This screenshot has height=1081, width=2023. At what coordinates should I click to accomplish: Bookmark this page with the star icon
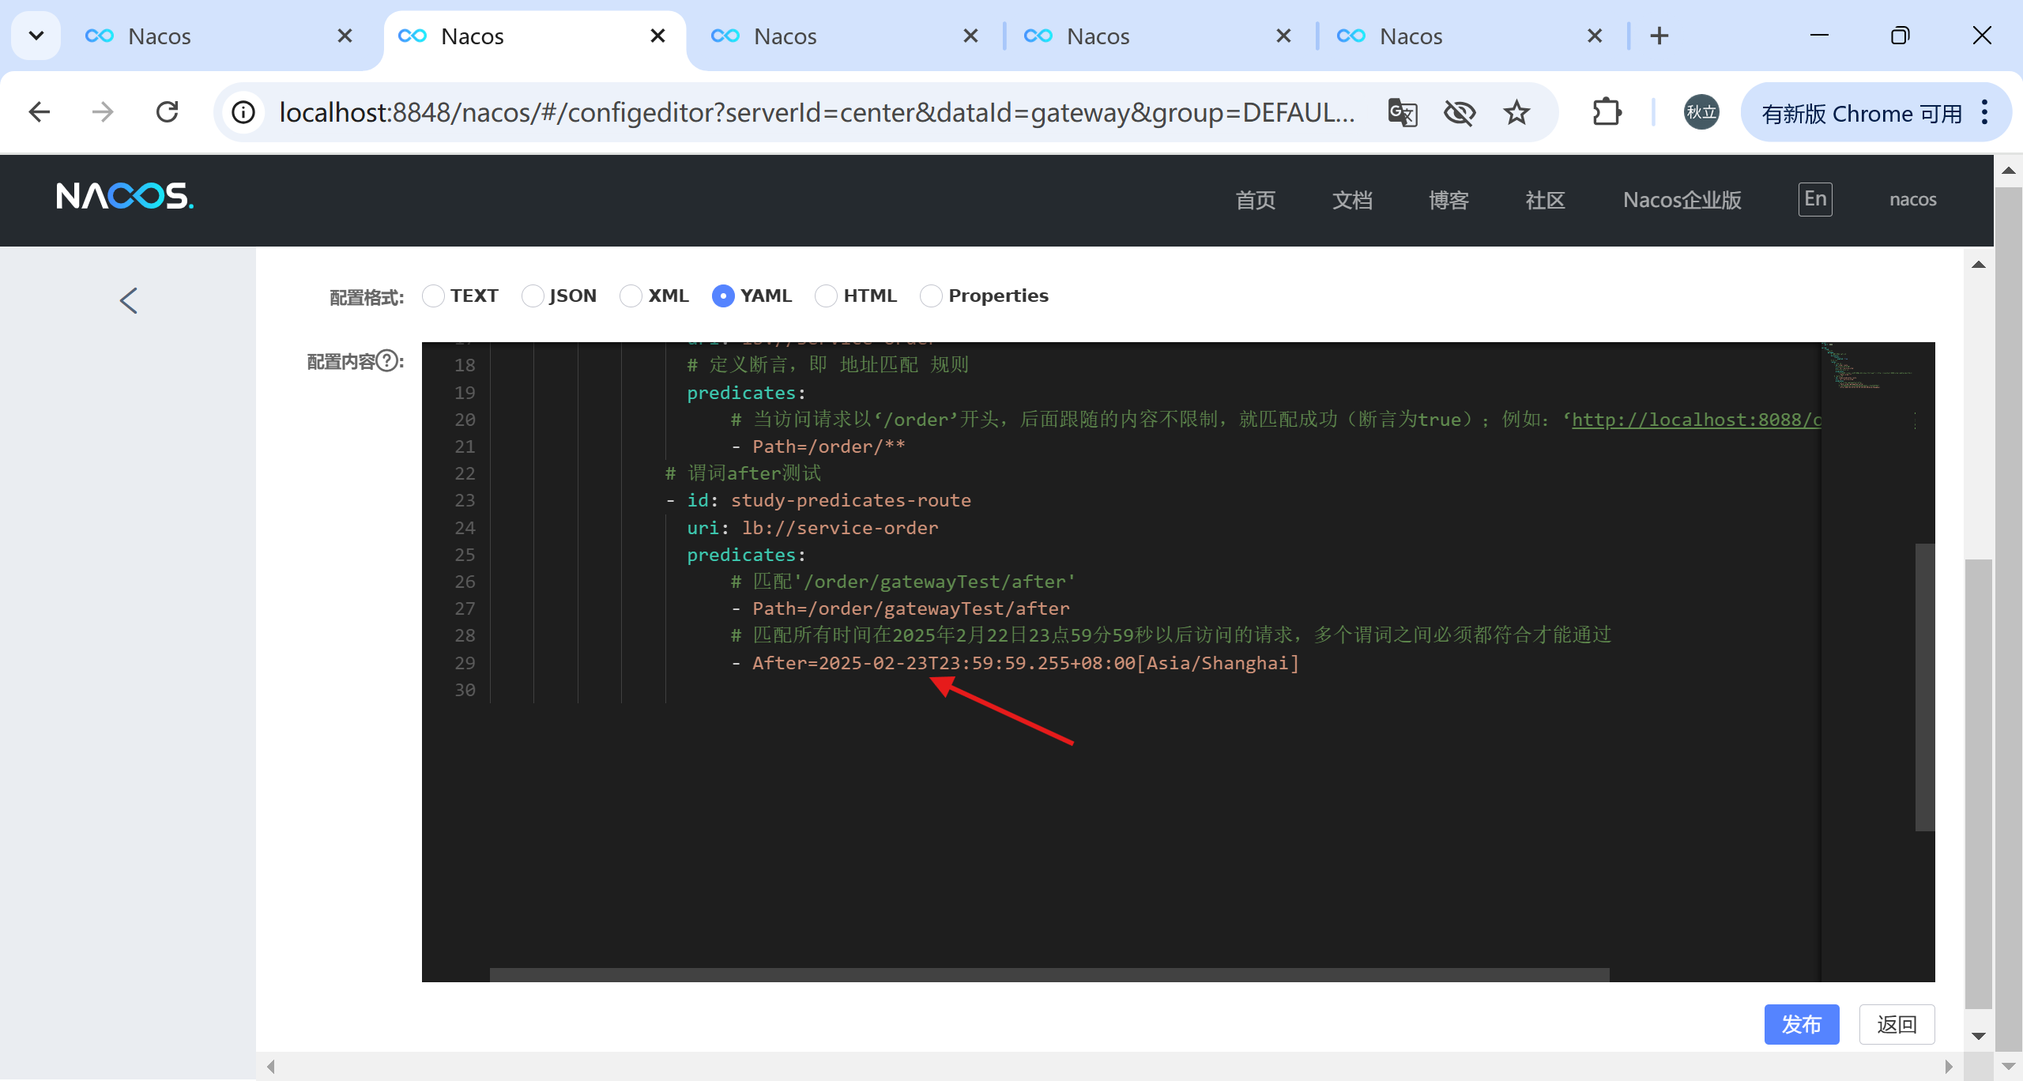pyautogui.click(x=1516, y=113)
